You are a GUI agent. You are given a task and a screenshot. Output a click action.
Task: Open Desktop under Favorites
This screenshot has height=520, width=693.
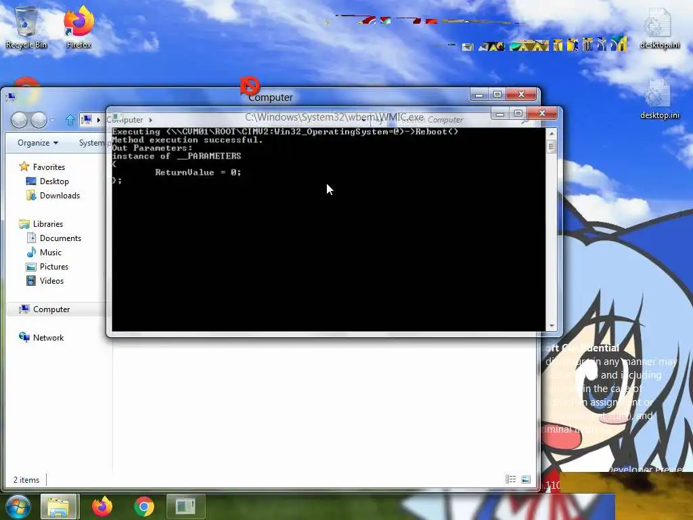48,181
